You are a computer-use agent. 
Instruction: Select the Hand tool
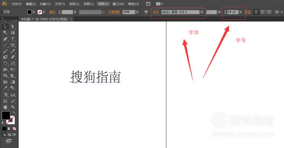(x=5, y=107)
